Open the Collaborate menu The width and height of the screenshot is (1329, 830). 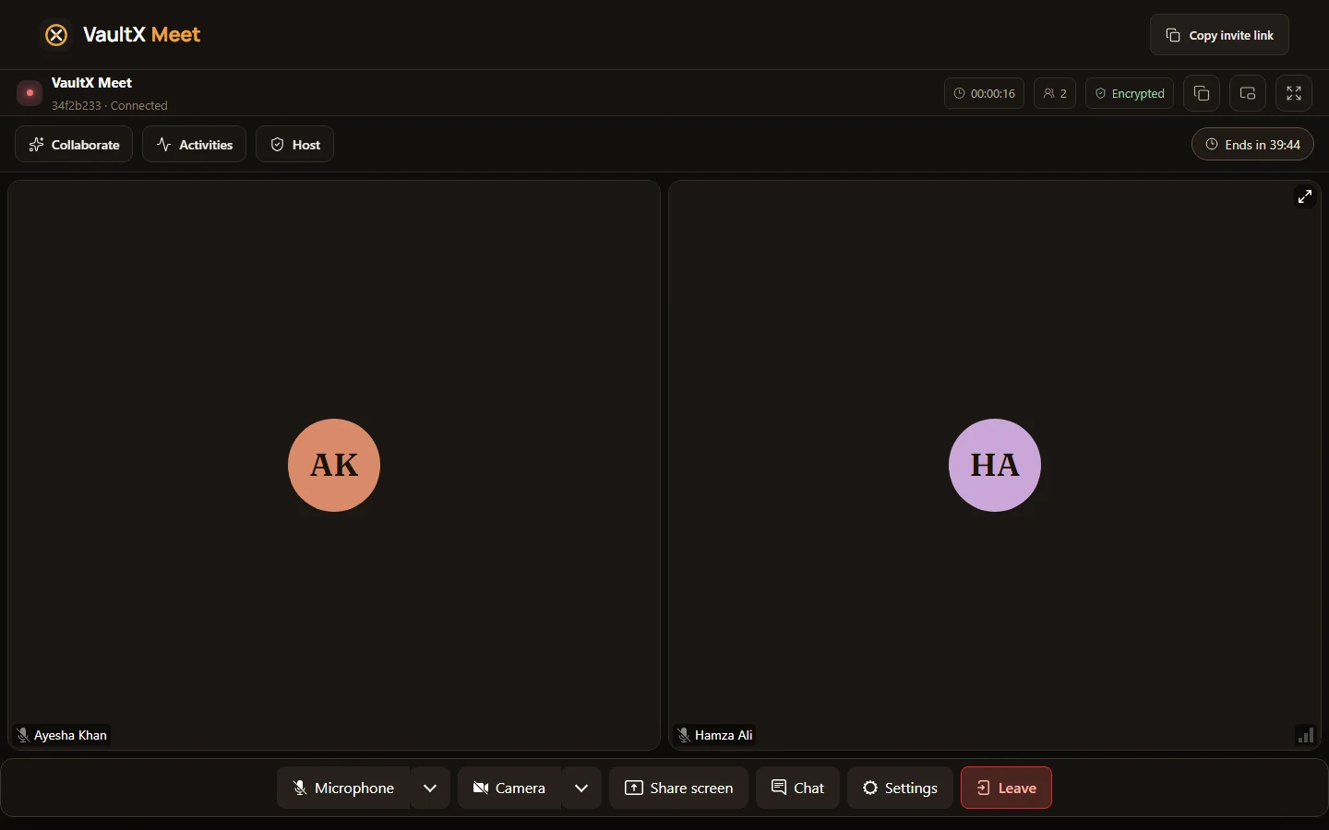[x=74, y=145]
